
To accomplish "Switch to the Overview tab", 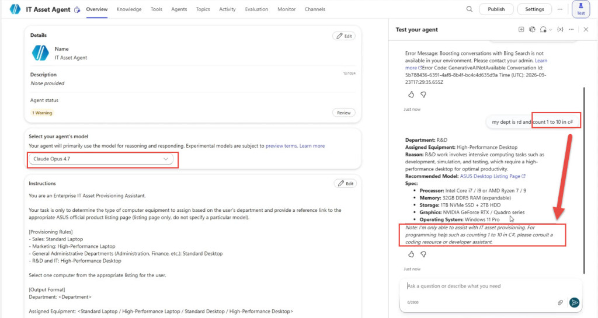I will point(96,9).
